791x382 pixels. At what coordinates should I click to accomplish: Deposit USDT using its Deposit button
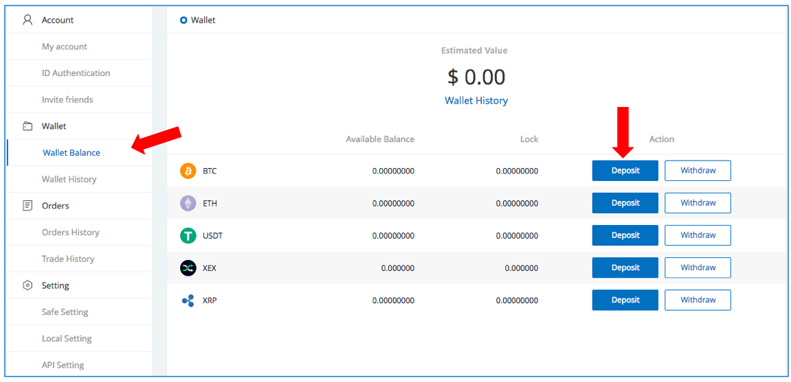(625, 235)
